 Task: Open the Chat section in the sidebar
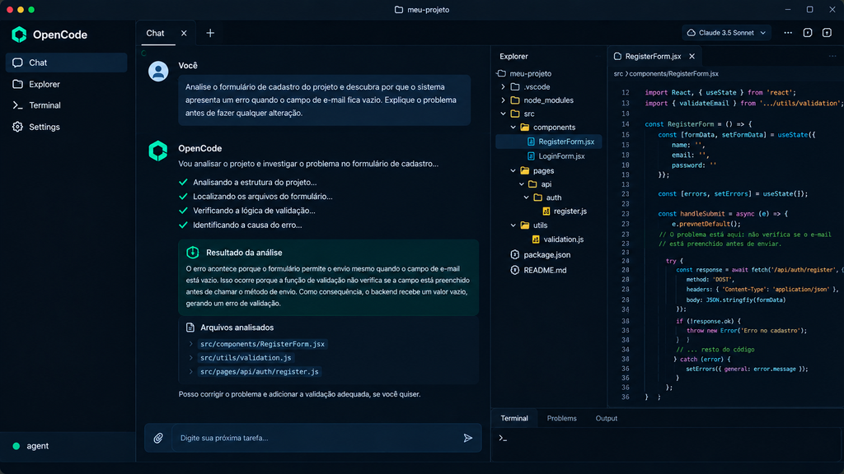[66, 63]
